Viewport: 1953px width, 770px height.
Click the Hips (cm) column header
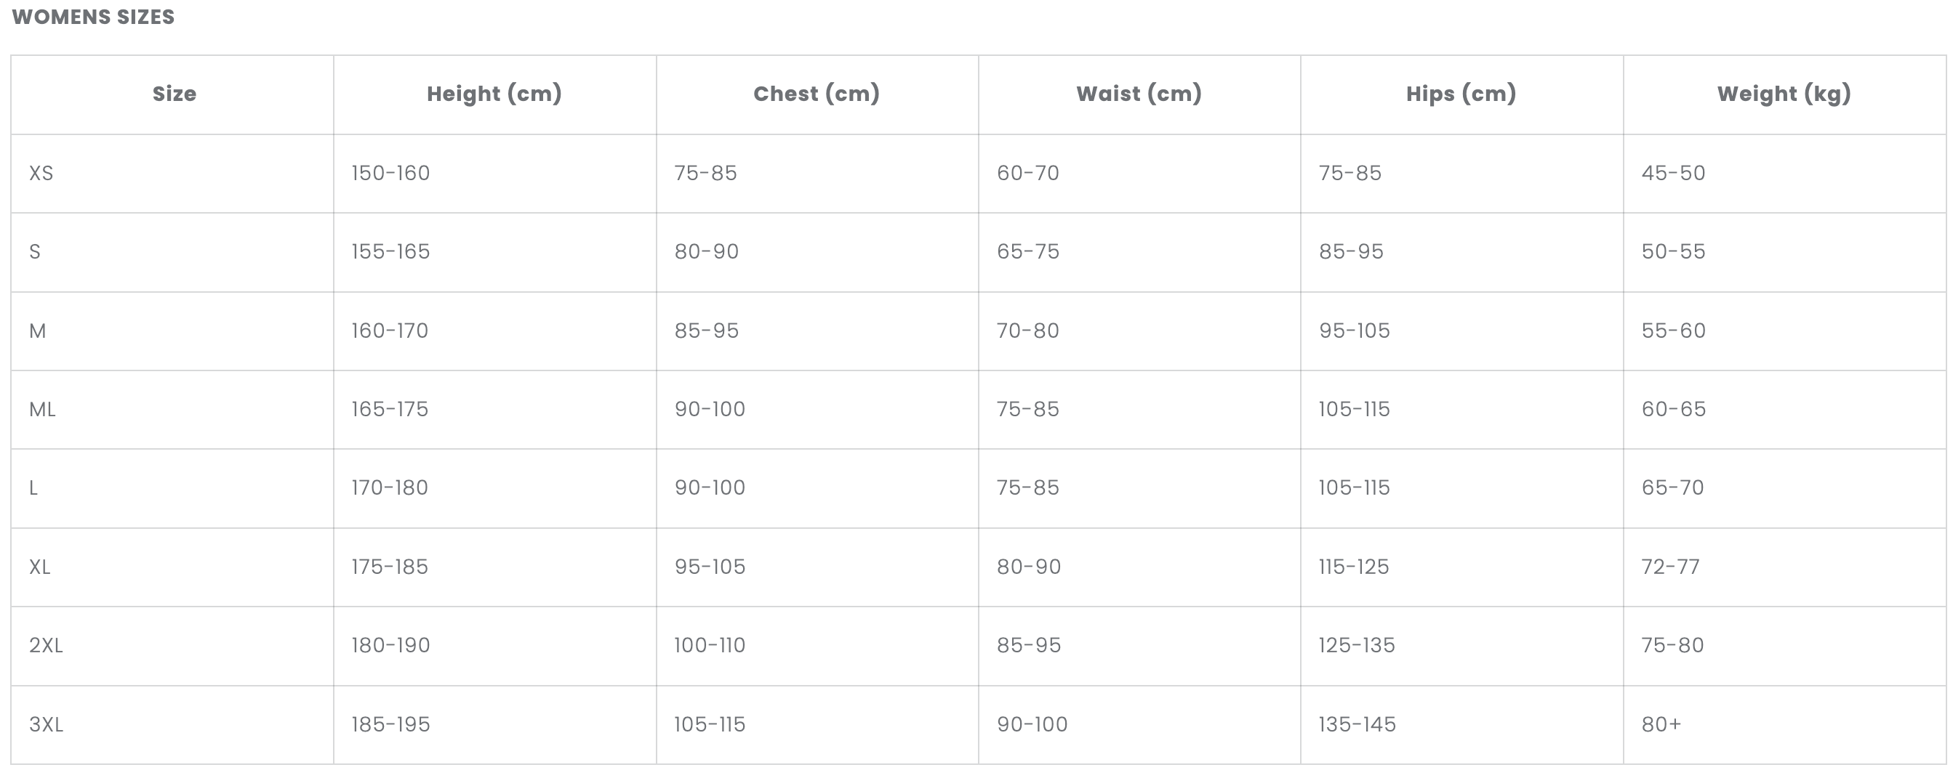1461,94
